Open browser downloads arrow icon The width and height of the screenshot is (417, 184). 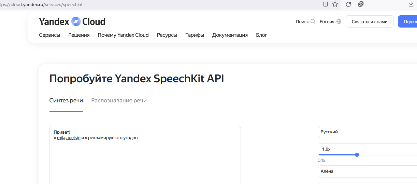[411, 4]
